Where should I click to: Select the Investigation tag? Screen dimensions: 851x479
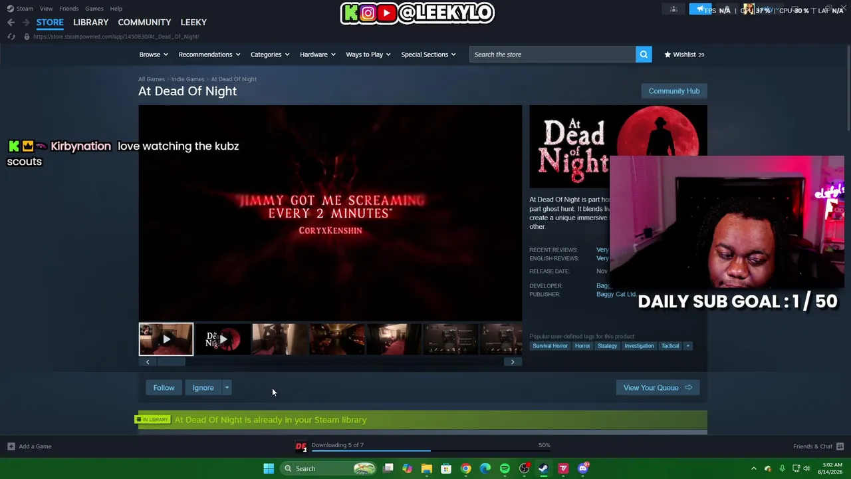639,346
